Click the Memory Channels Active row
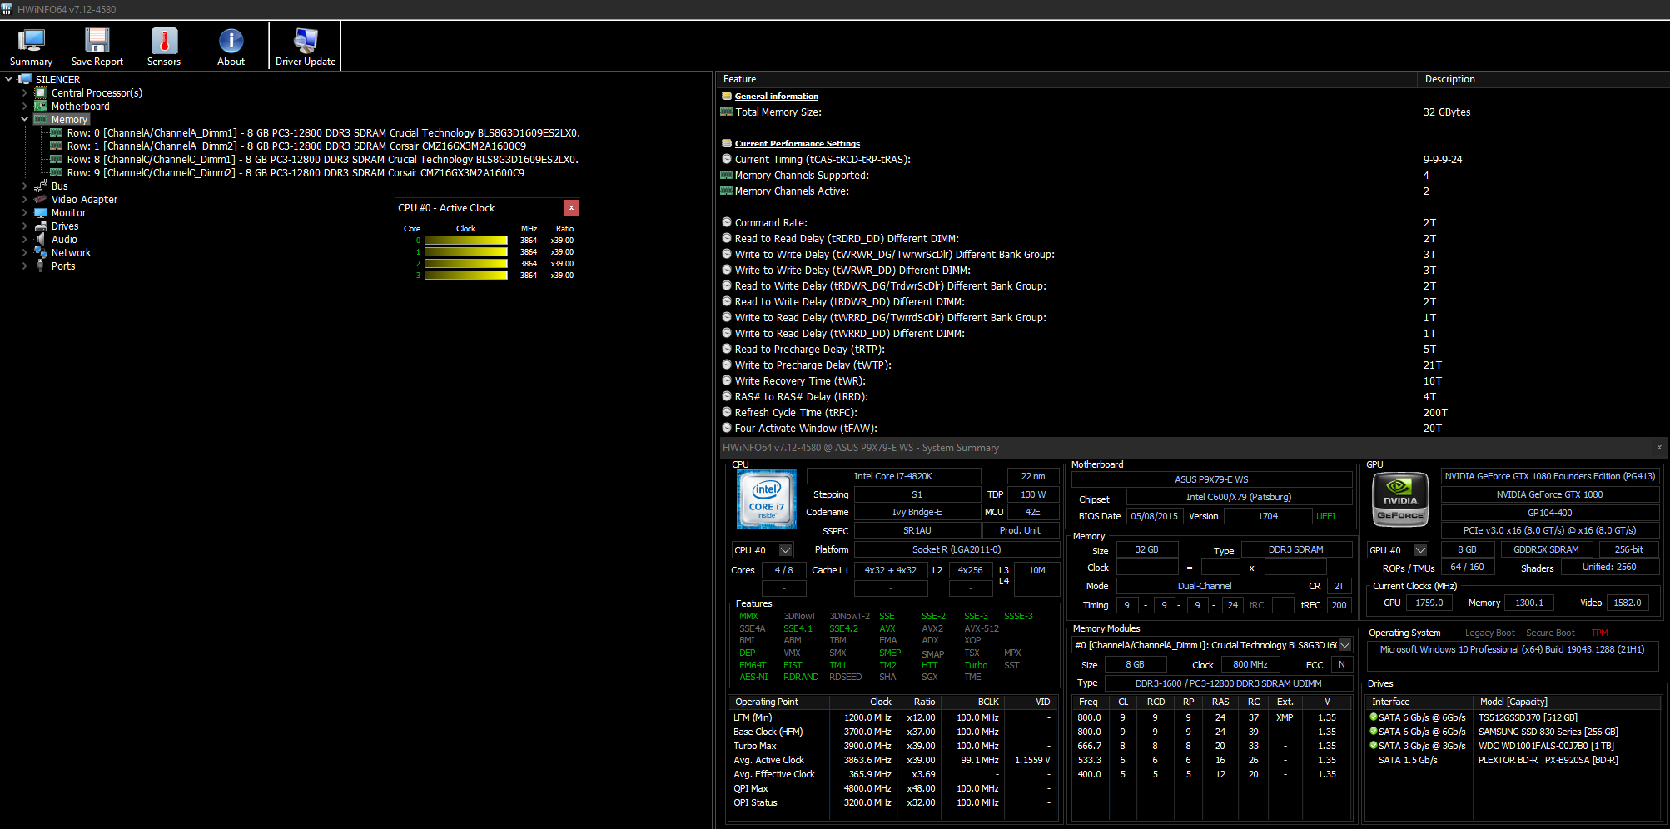Viewport: 1670px width, 829px height. pos(1192,191)
